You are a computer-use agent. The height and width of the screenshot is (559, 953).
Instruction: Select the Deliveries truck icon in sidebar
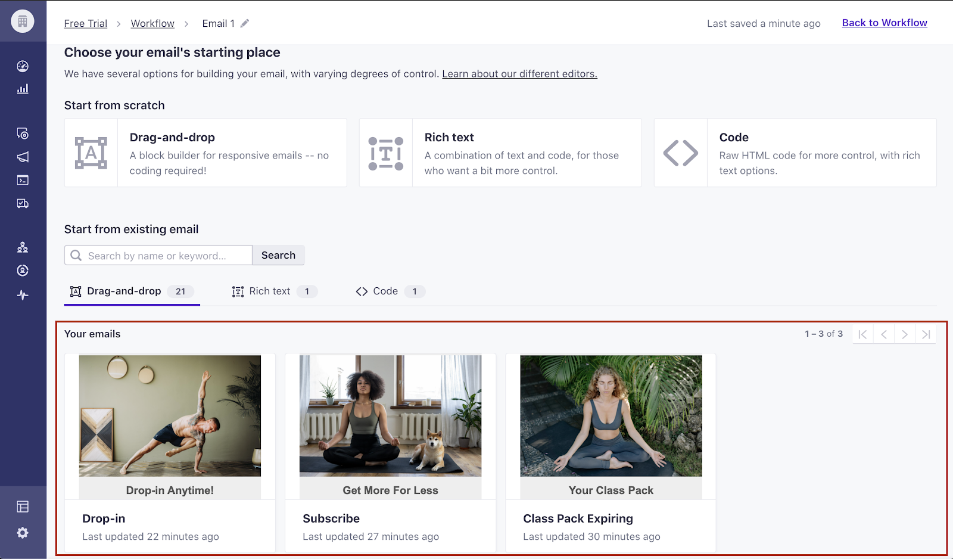point(23,203)
